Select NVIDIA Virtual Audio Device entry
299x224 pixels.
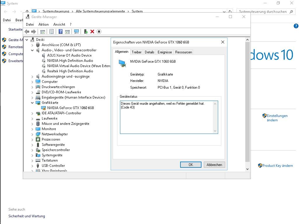[79, 66]
